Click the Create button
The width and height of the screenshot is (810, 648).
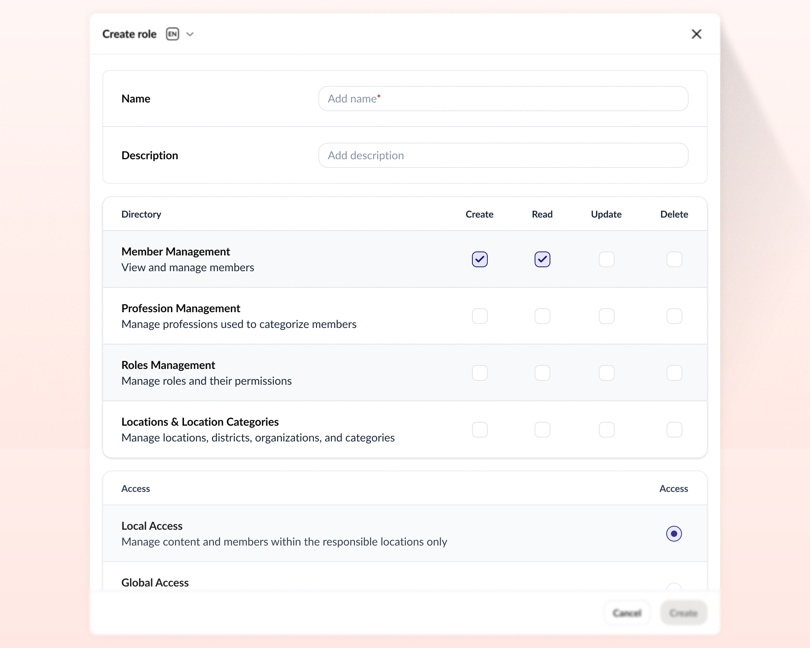(684, 613)
